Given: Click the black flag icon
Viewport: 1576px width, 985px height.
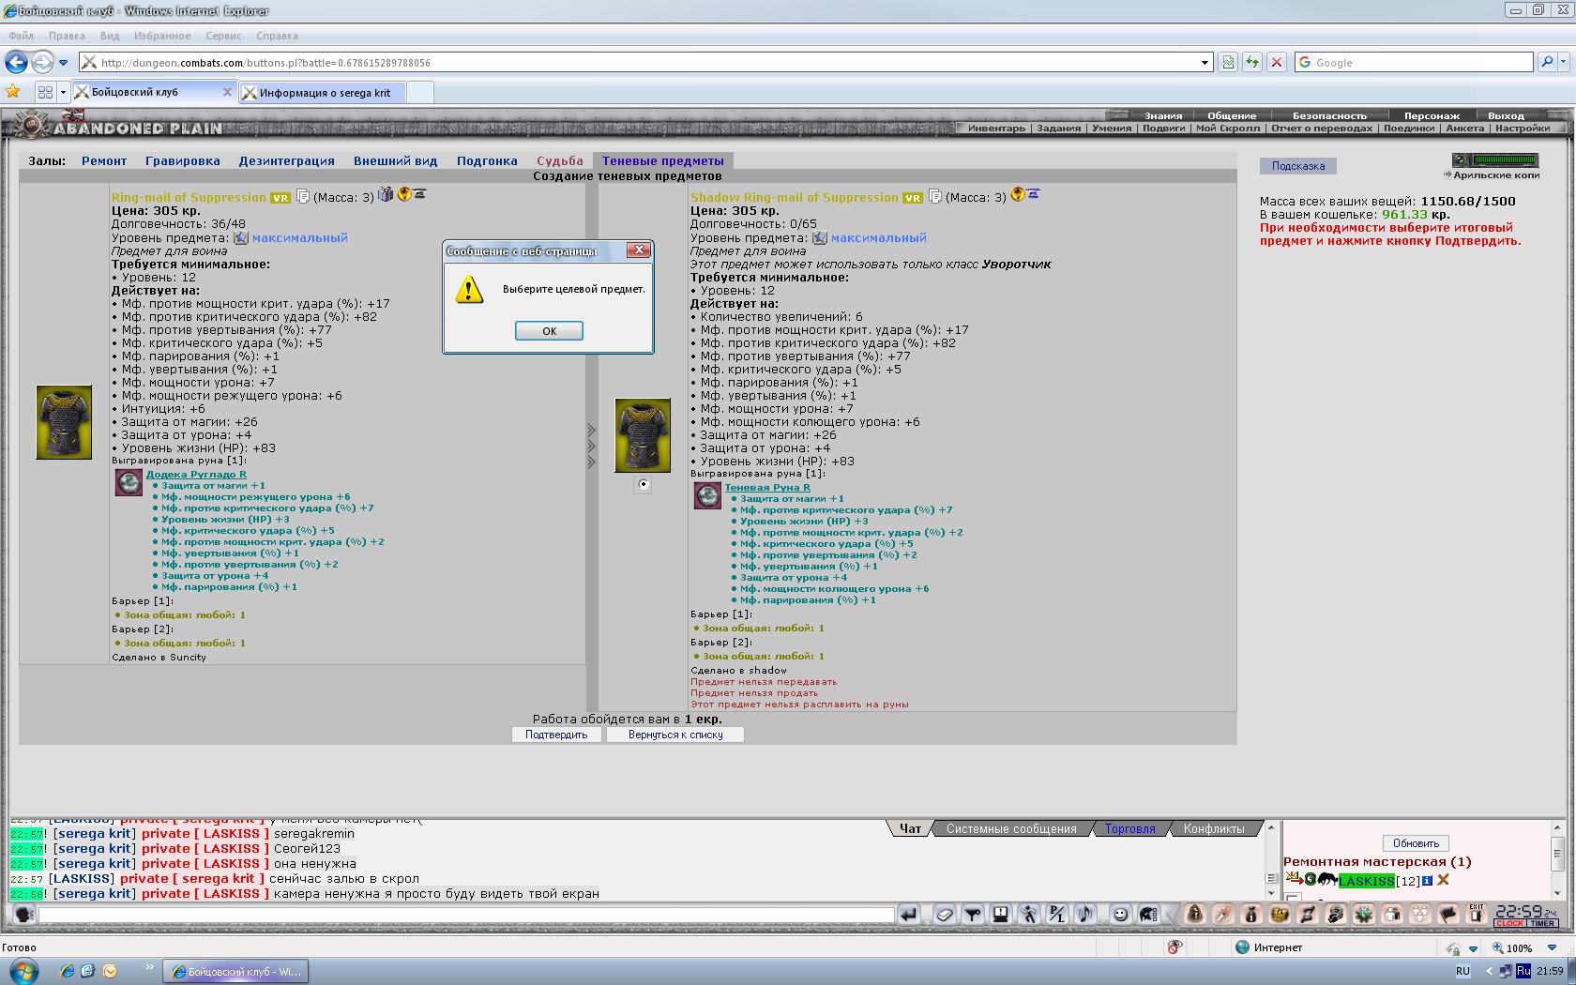Looking at the screenshot, I should click(x=1447, y=914).
